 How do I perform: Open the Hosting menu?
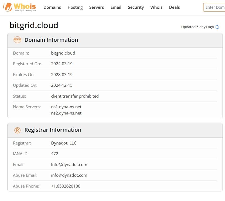click(x=75, y=7)
